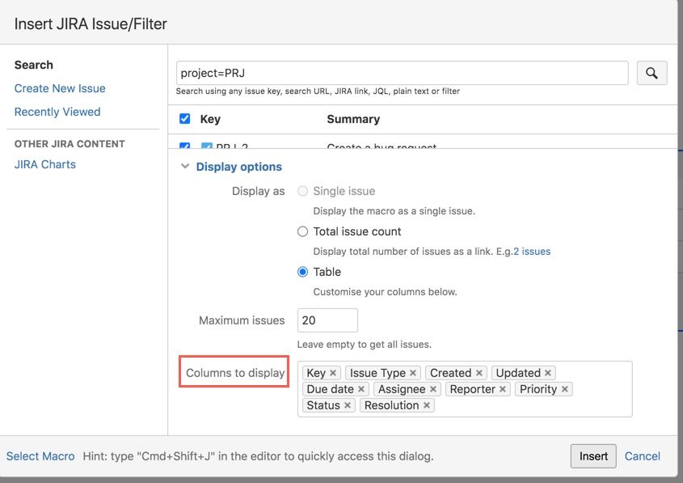
Task: Remove the Assignee column tag
Action: pyautogui.click(x=433, y=389)
